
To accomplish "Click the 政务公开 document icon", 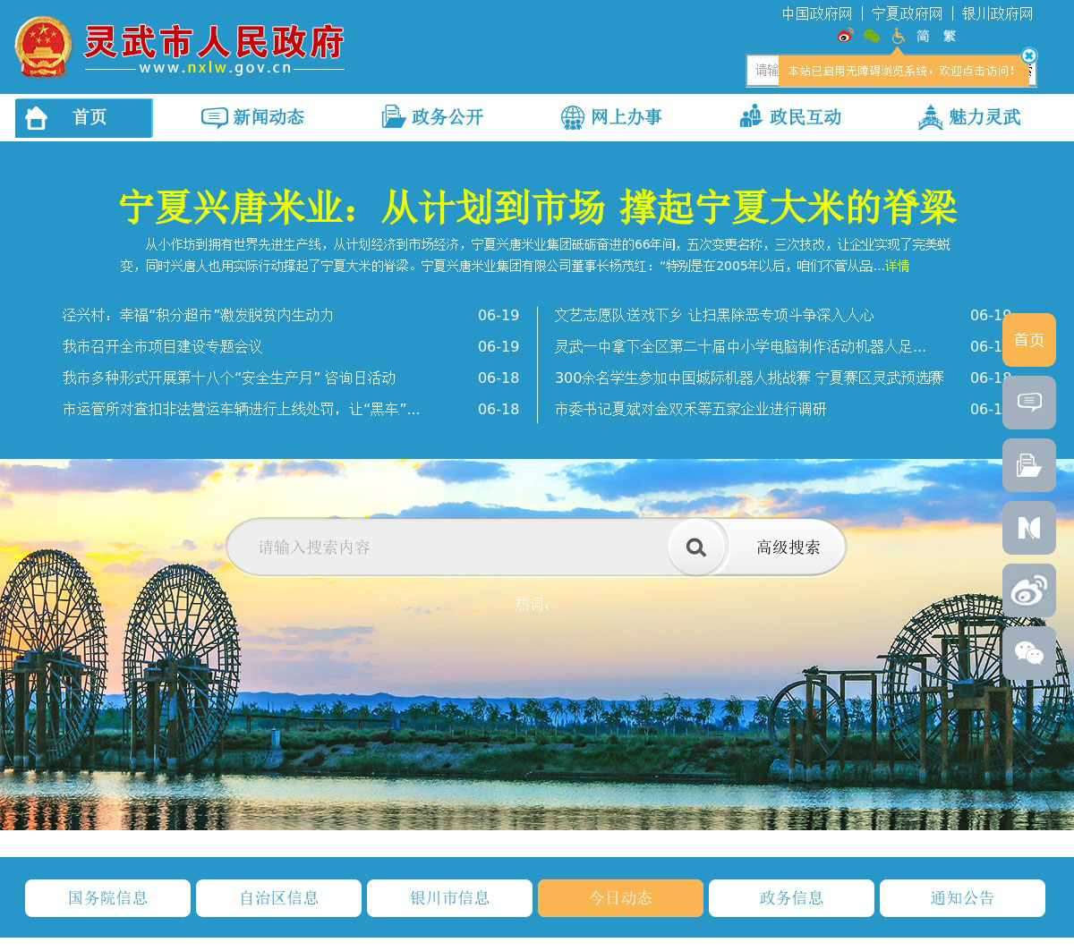I will [x=394, y=117].
